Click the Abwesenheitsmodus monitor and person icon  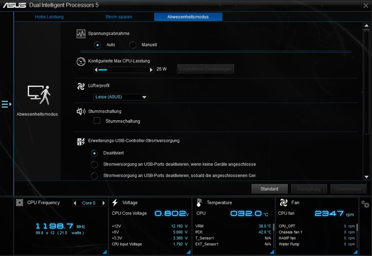pyautogui.click(x=39, y=95)
